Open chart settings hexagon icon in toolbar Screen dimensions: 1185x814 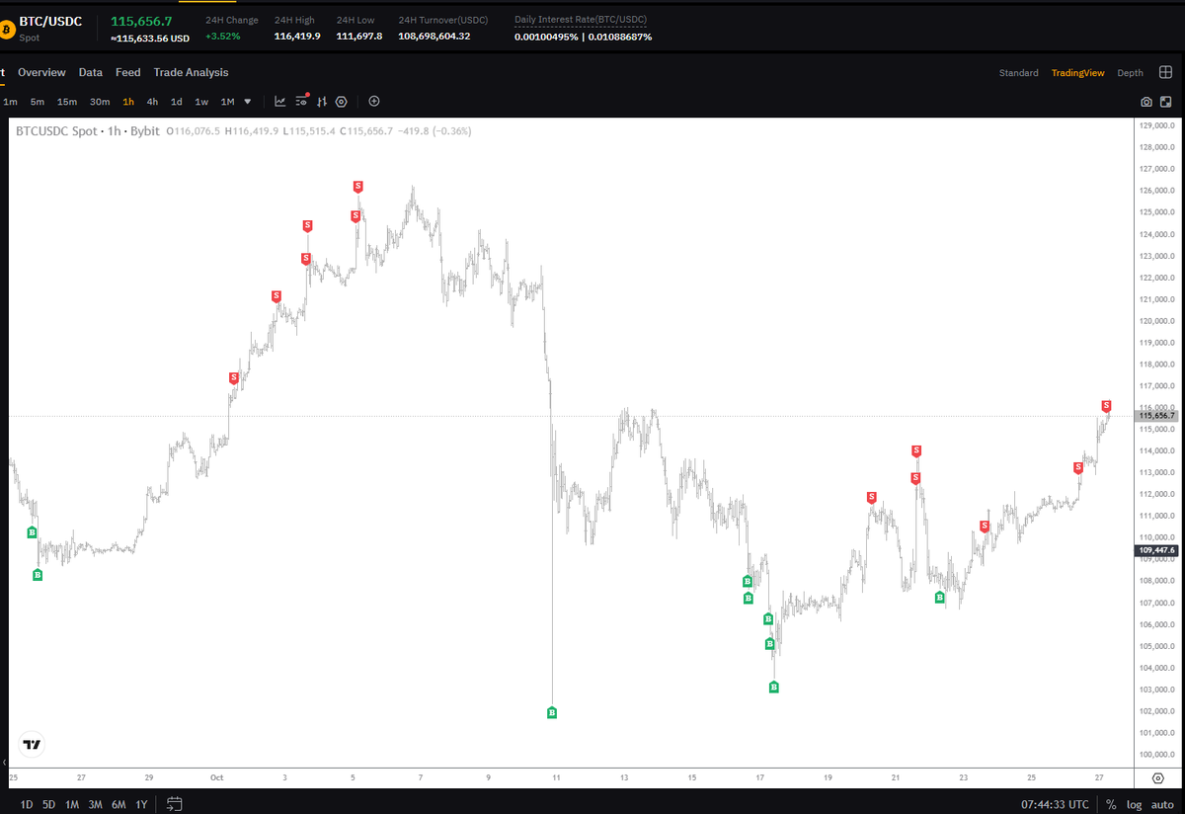coord(342,101)
